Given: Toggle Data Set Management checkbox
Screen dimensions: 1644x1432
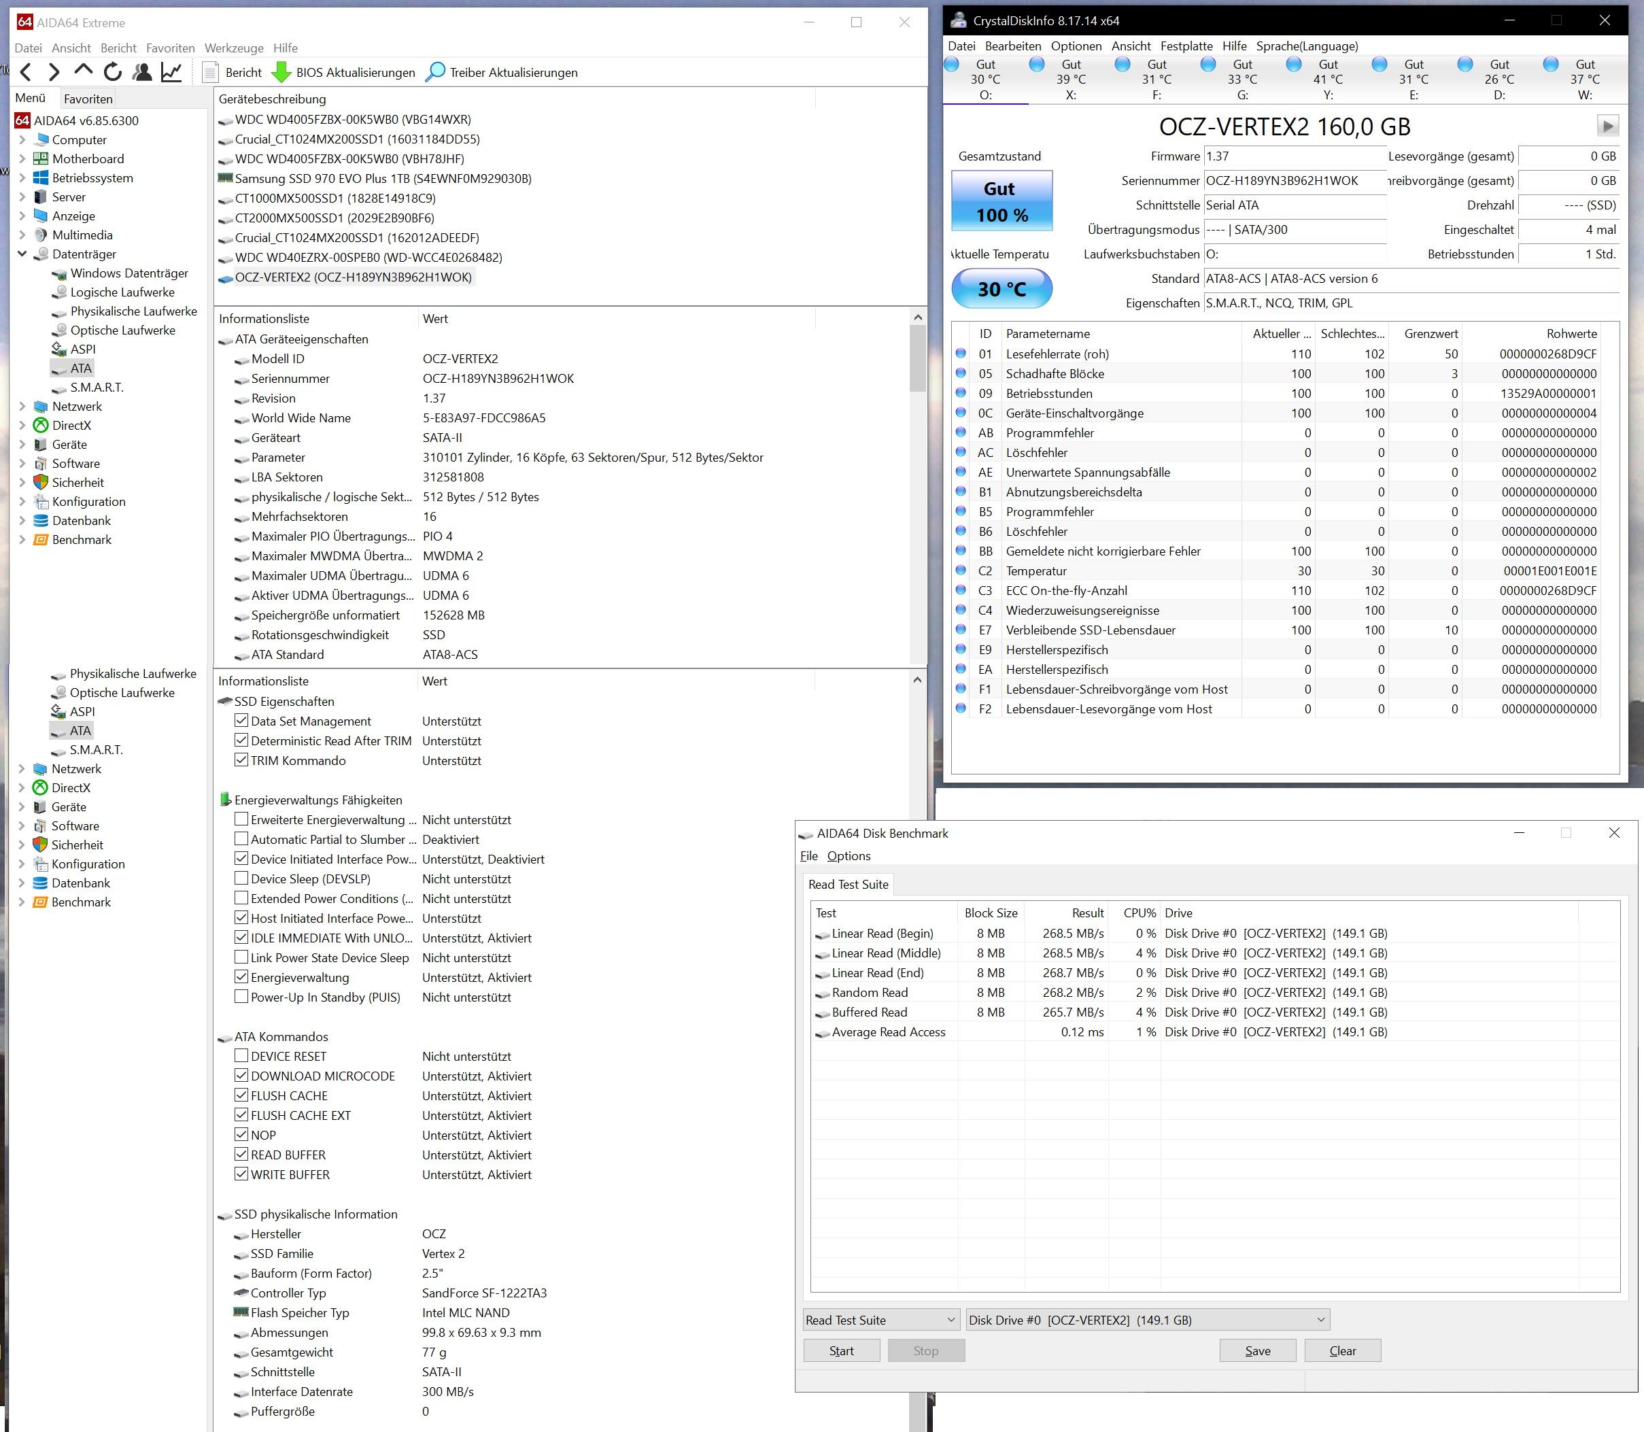Looking at the screenshot, I should tap(241, 720).
